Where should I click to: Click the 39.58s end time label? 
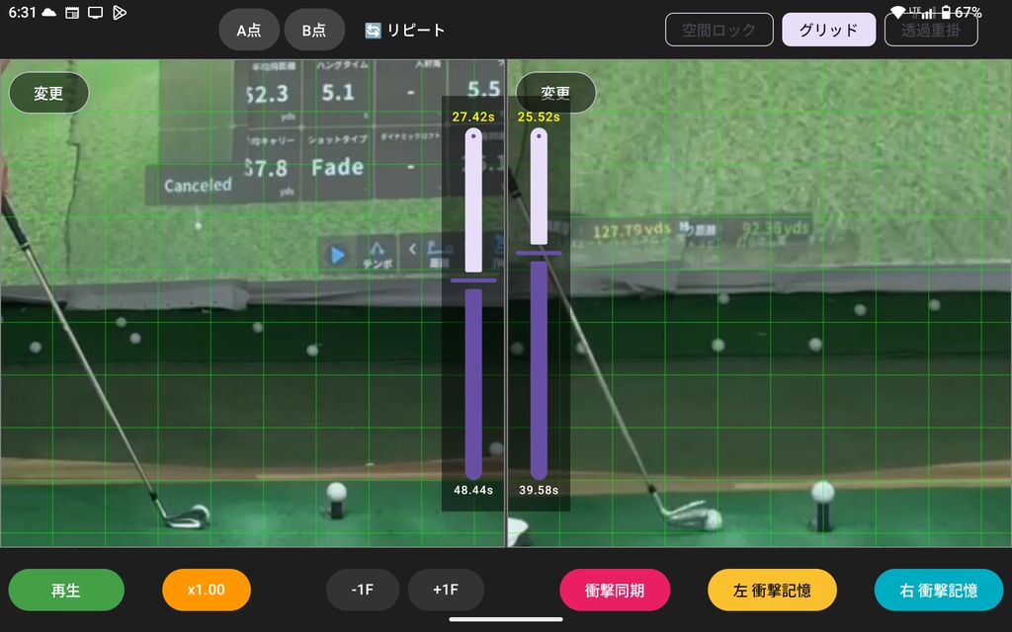(539, 490)
